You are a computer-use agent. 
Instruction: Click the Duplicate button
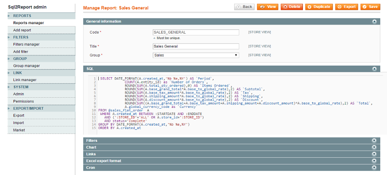pyautogui.click(x=319, y=7)
